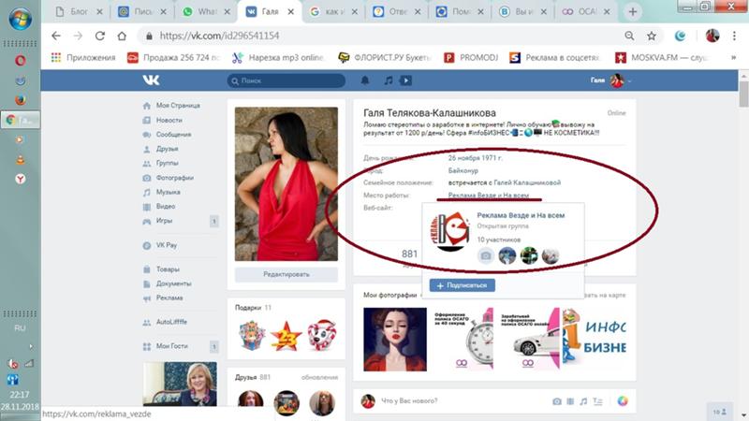Switch to the WhatsApp browser tab
This screenshot has width=749, height=421.
pyautogui.click(x=206, y=12)
